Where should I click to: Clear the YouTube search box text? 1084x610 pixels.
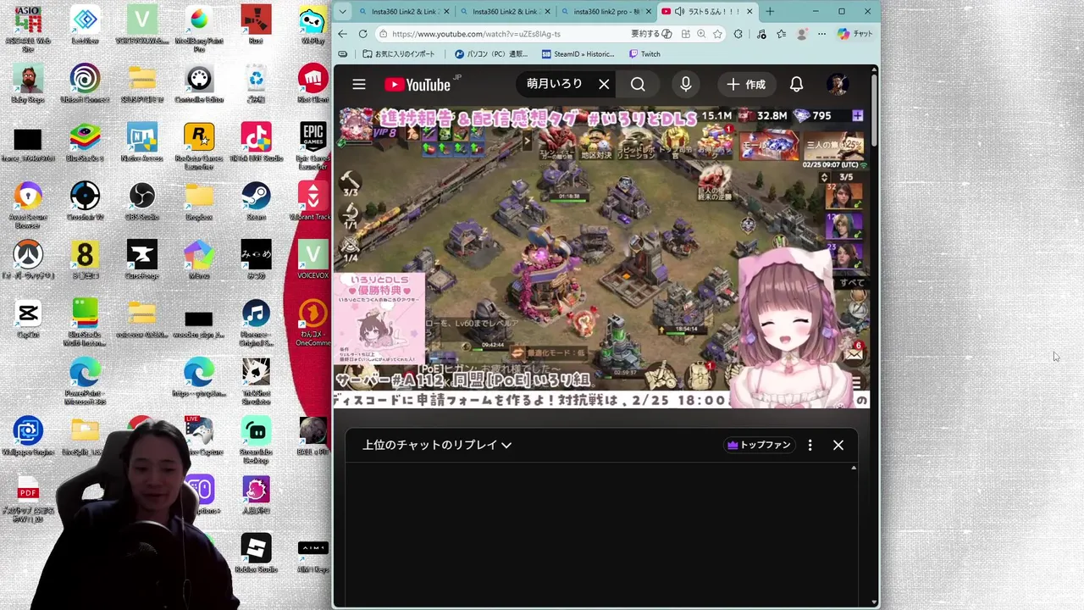click(x=604, y=84)
